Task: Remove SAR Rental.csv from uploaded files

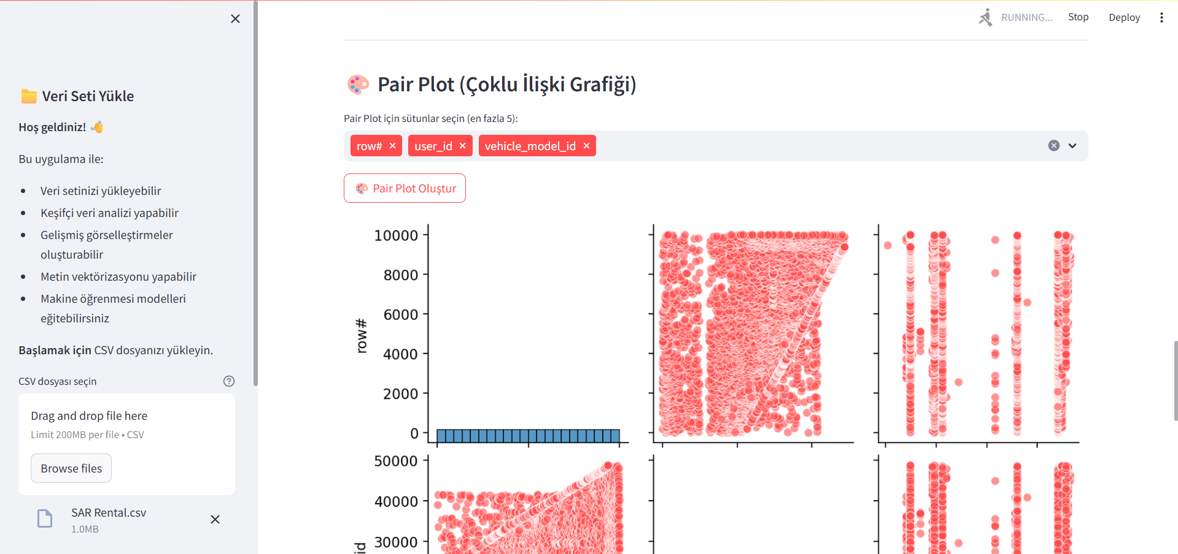Action: pyautogui.click(x=215, y=519)
